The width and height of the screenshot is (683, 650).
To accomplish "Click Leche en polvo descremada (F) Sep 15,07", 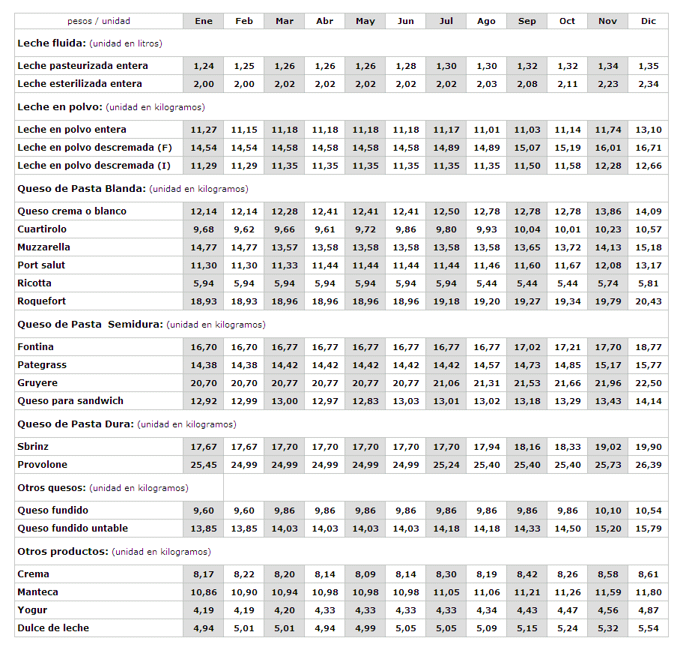I will point(527,148).
